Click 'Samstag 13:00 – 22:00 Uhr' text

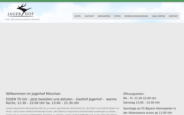coord(141,102)
